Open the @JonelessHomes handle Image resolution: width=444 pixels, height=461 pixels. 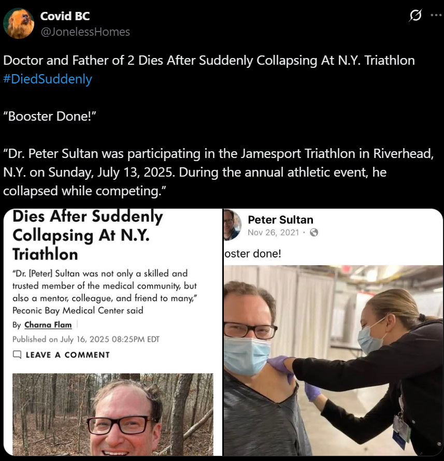click(85, 32)
